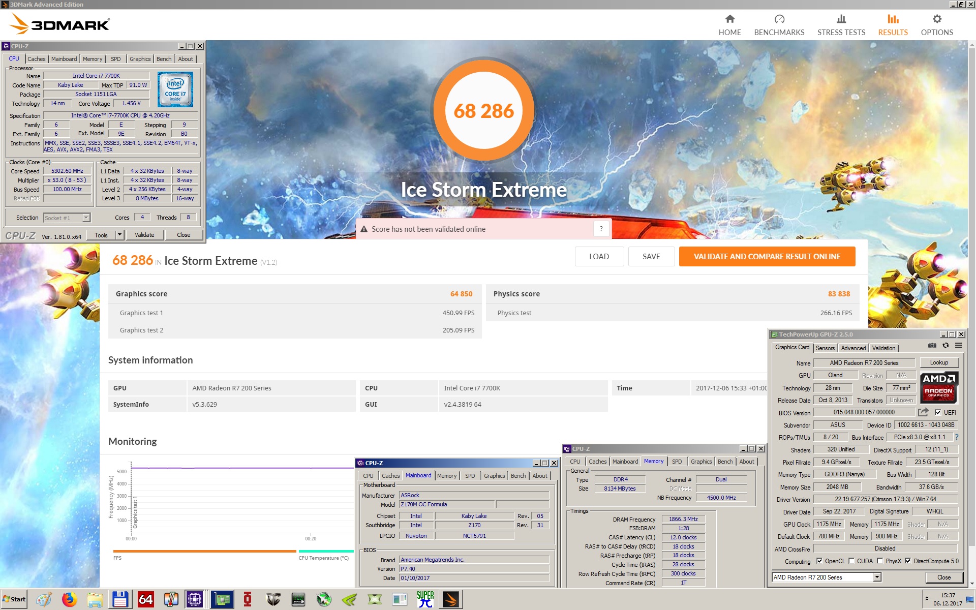
Task: Open Firefox from the taskbar
Action: coord(69,599)
